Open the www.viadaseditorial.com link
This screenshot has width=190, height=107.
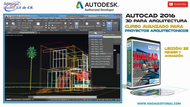(x=159, y=104)
